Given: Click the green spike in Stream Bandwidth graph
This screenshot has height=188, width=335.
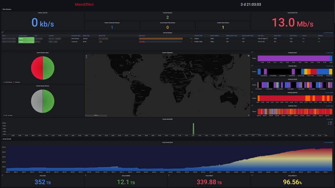Looking at the screenshot, I should tap(193, 129).
